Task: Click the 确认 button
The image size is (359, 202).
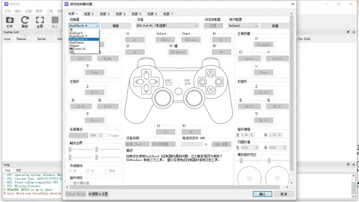Action: click(x=262, y=194)
